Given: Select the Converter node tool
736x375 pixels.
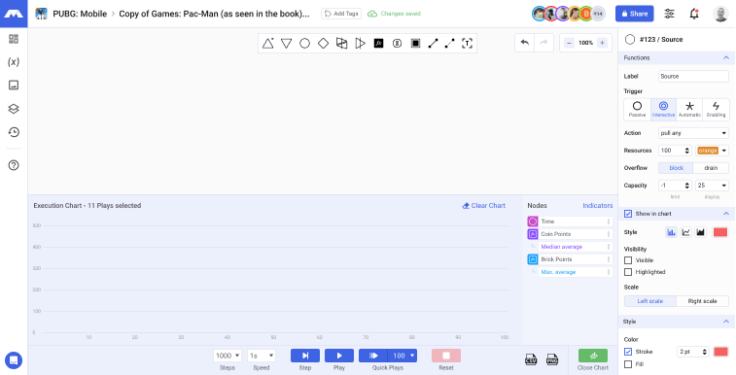Looking at the screenshot, I should coord(360,44).
